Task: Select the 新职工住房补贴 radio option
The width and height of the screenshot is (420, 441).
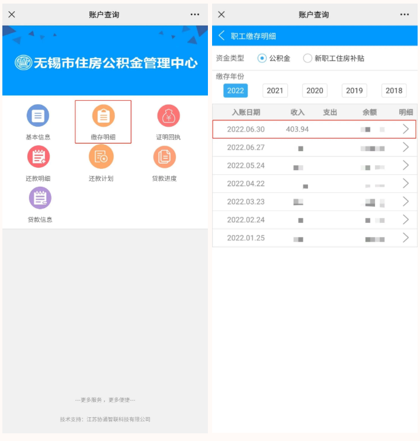Action: click(x=307, y=58)
